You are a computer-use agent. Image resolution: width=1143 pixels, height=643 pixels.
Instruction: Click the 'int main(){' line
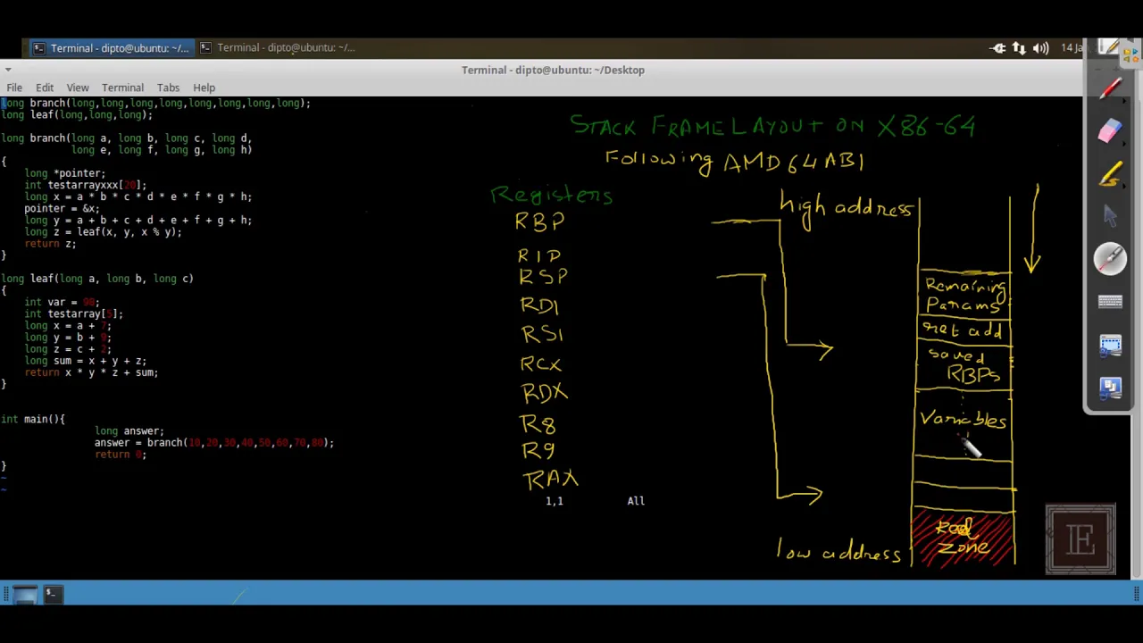pos(33,419)
